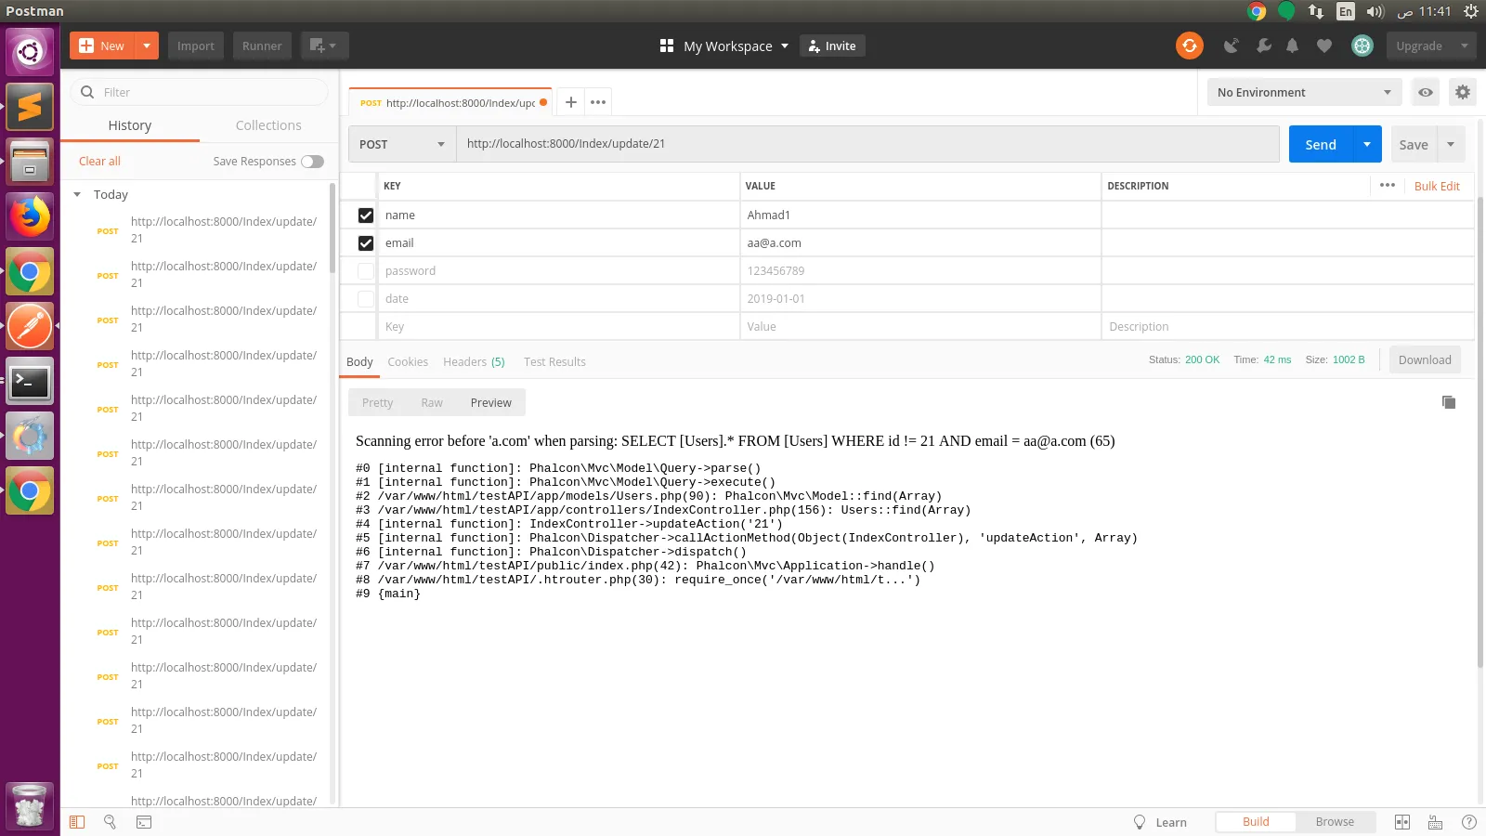Enable the date parameter checkbox
The width and height of the screenshot is (1486, 836).
pos(366,298)
